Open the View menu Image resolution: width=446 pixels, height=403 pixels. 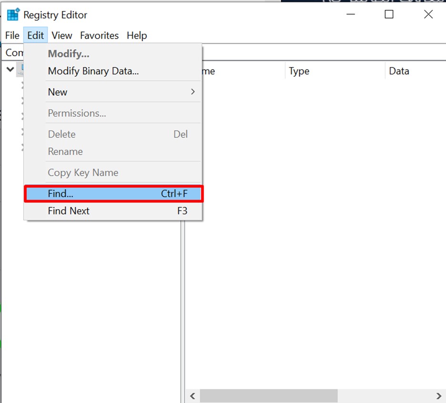pyautogui.click(x=62, y=36)
